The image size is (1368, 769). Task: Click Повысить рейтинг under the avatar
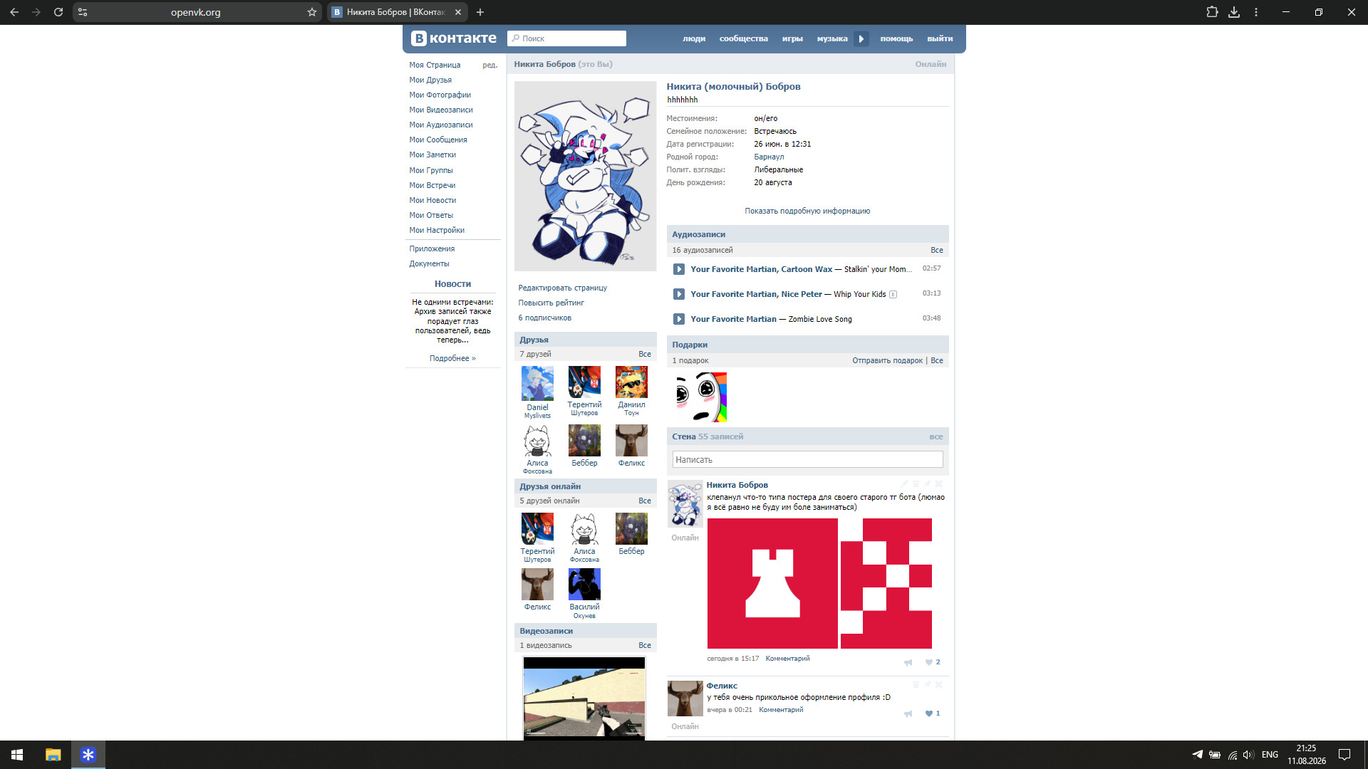(x=551, y=303)
